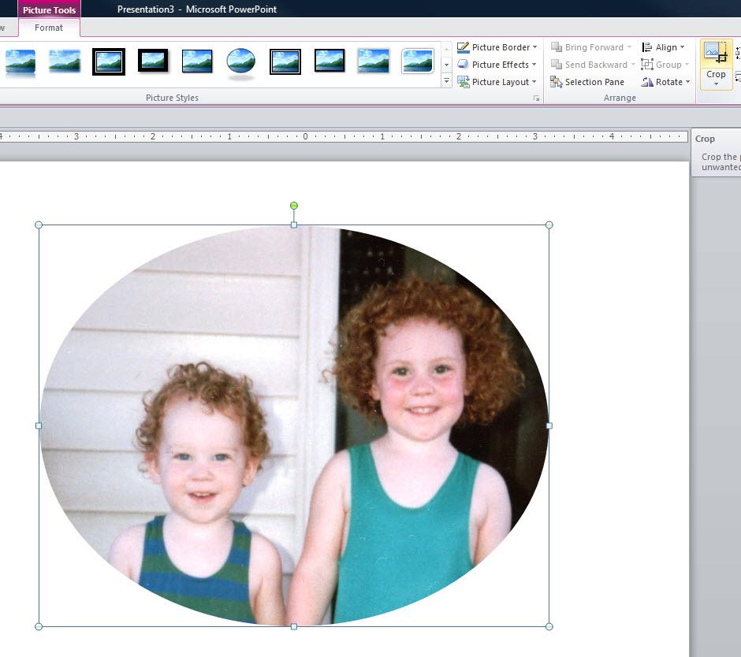Click the Rotate icon
This screenshot has height=657, width=741.
point(647,81)
